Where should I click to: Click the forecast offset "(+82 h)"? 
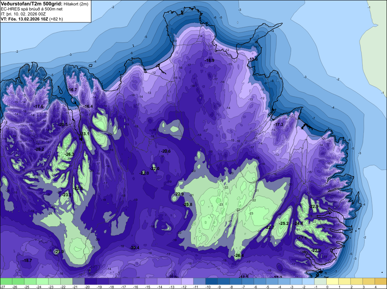coord(56,19)
